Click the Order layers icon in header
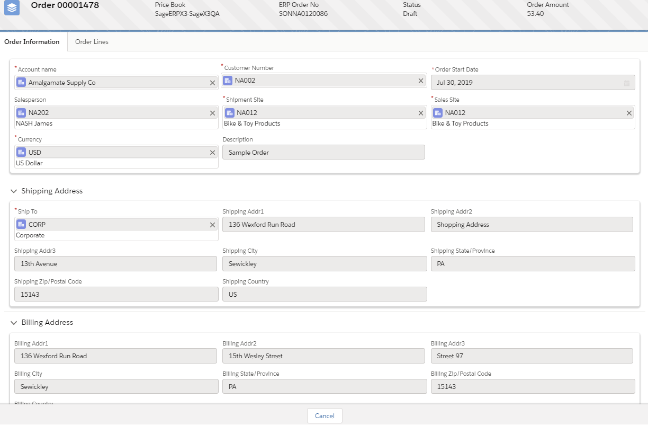Viewport: 648px width, 425px height. tap(12, 8)
